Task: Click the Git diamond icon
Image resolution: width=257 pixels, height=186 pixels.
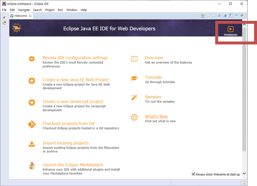Action: click(32, 125)
